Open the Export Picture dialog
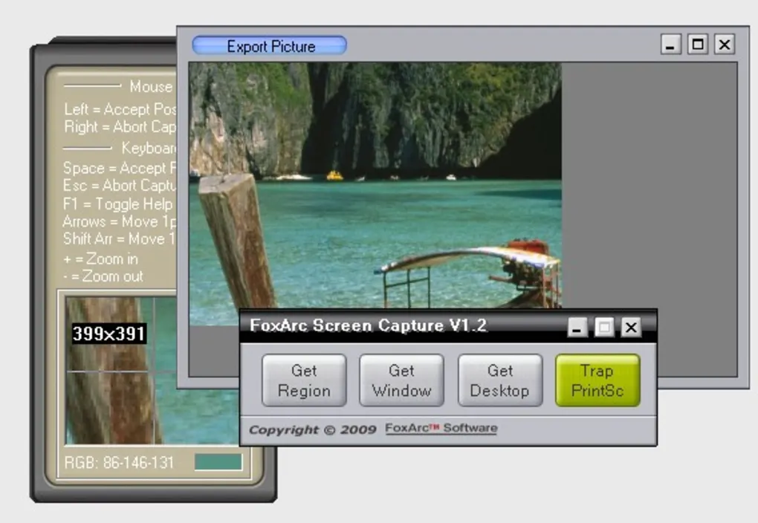 (x=269, y=45)
